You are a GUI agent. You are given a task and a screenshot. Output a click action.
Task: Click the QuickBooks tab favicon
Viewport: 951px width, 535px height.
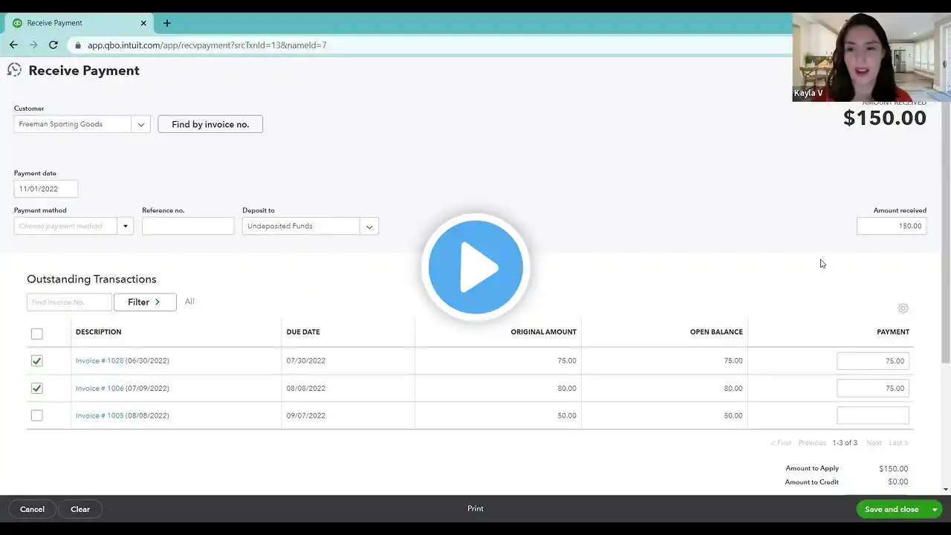[x=17, y=23]
